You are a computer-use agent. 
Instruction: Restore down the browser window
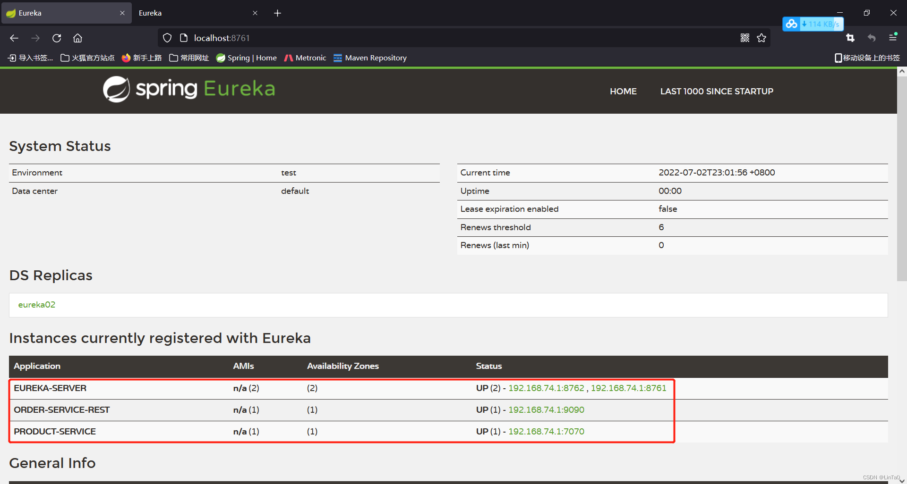click(x=866, y=13)
